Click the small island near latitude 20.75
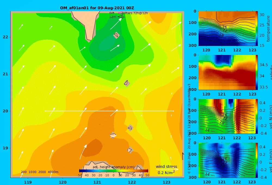Image resolution: width=272 pixels, height=185 pixels. point(127,83)
